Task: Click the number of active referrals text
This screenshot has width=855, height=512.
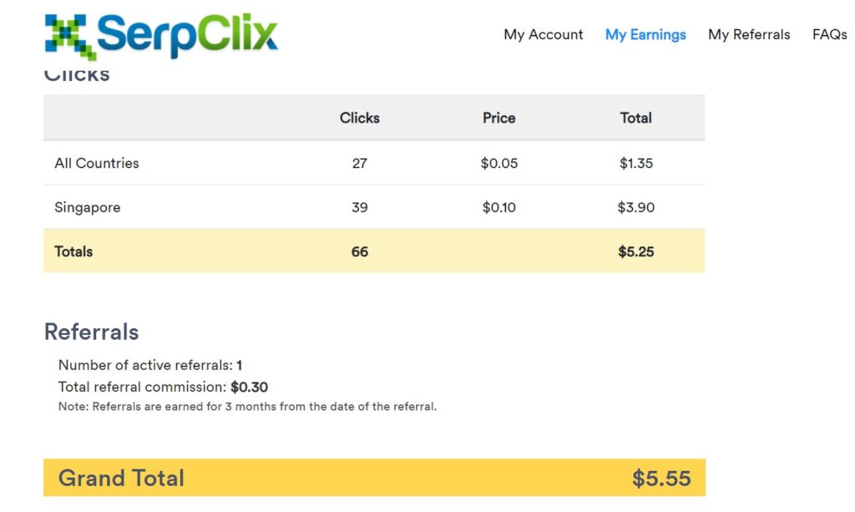Action: (150, 365)
